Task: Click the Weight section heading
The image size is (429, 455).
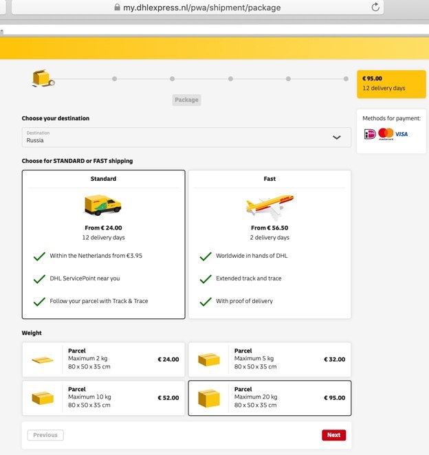Action: coord(32,333)
